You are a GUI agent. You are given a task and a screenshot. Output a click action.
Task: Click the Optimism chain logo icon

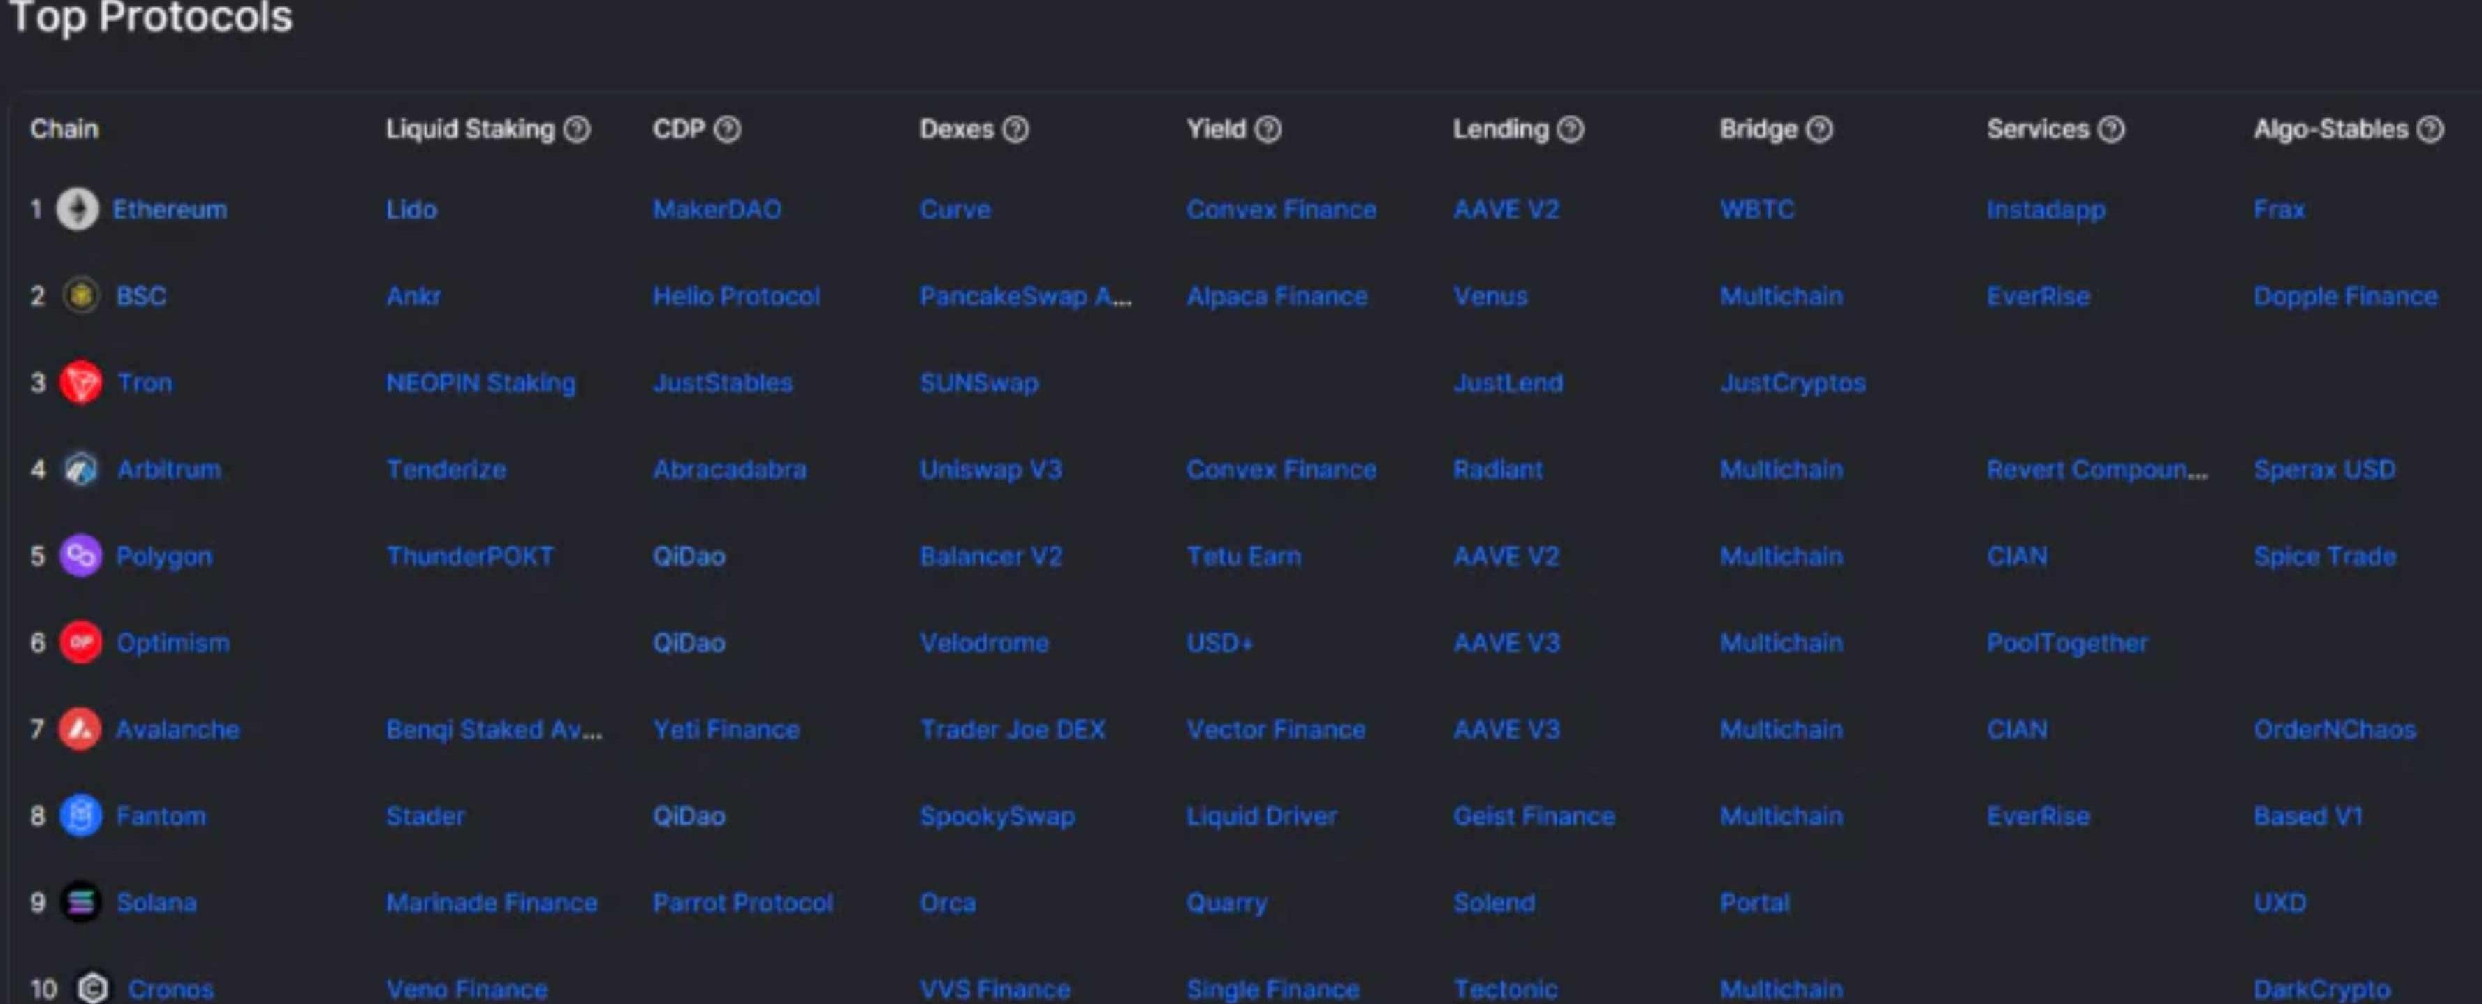click(x=81, y=642)
